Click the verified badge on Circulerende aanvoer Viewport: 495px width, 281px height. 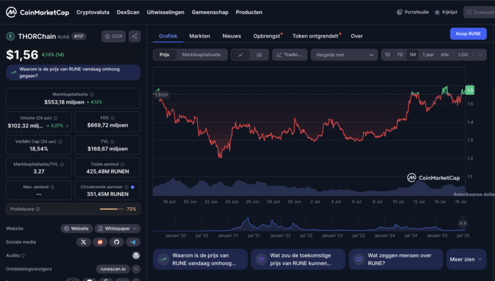coord(133,187)
